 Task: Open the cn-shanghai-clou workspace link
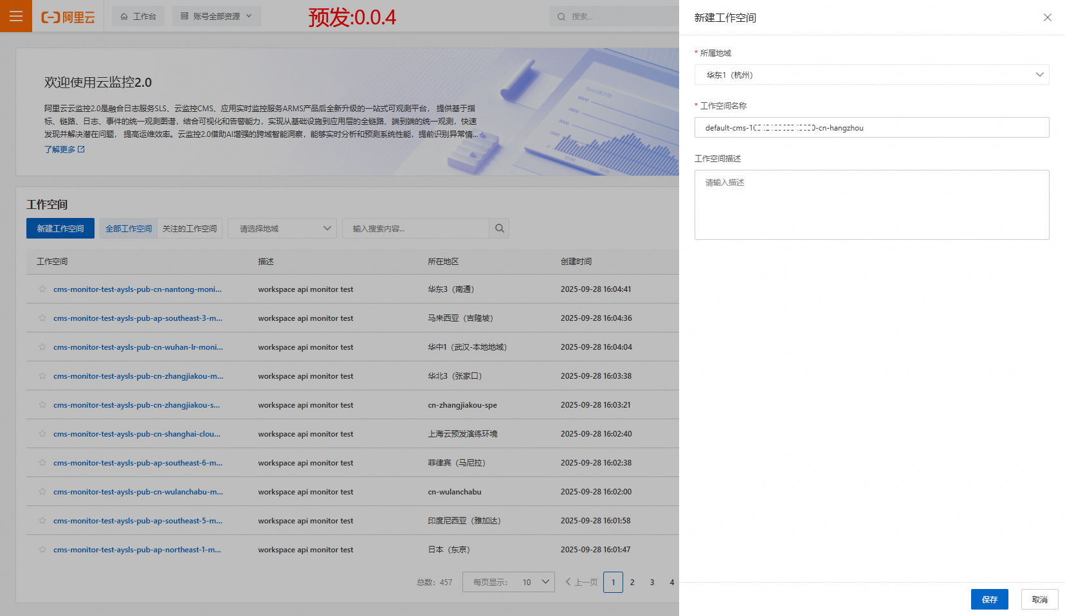tap(137, 434)
